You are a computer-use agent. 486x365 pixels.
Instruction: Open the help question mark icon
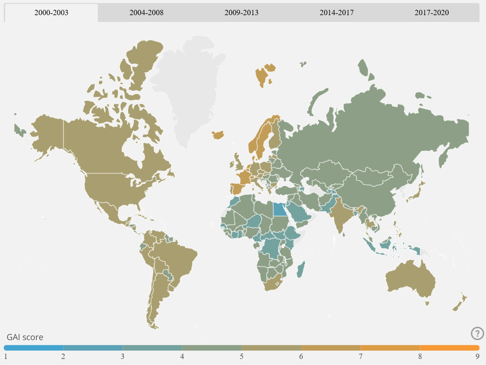pyautogui.click(x=477, y=334)
